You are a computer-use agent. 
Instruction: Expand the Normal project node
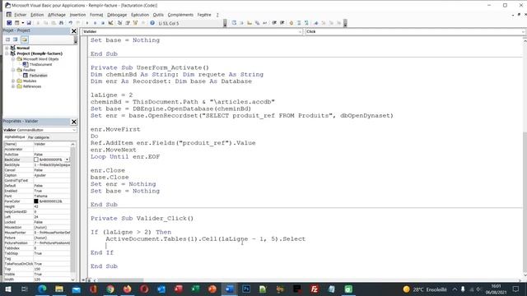(7, 48)
